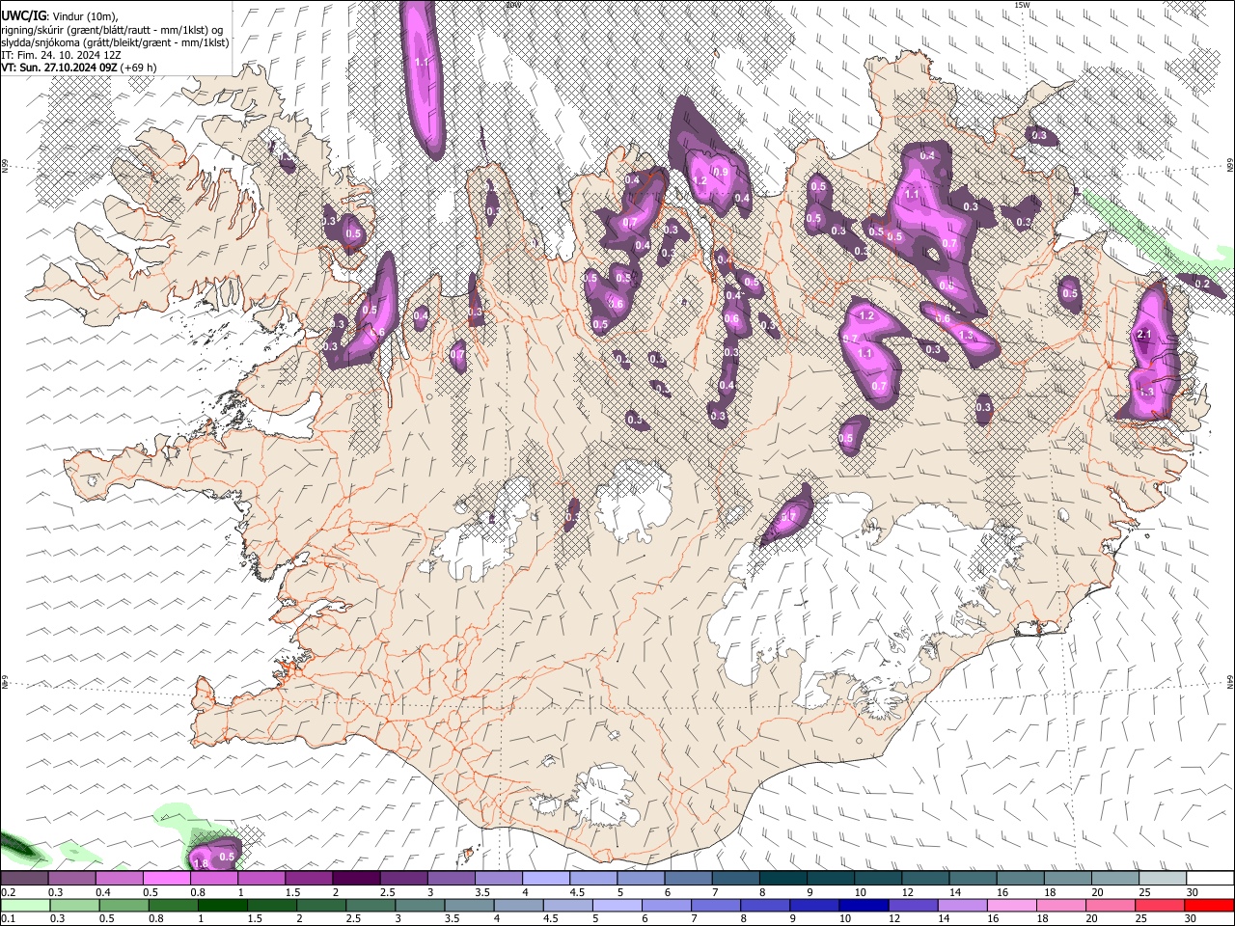Screen dimensions: 1235x926
Task: Pick the light purple rain swatch at 14
Action: (963, 905)
